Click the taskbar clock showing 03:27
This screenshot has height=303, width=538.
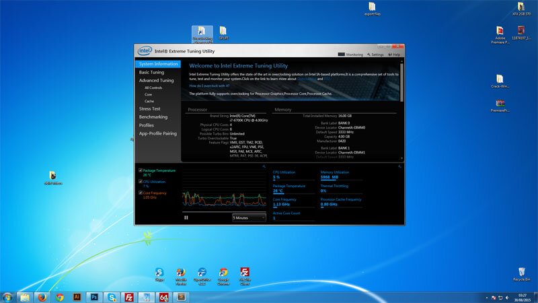click(523, 298)
